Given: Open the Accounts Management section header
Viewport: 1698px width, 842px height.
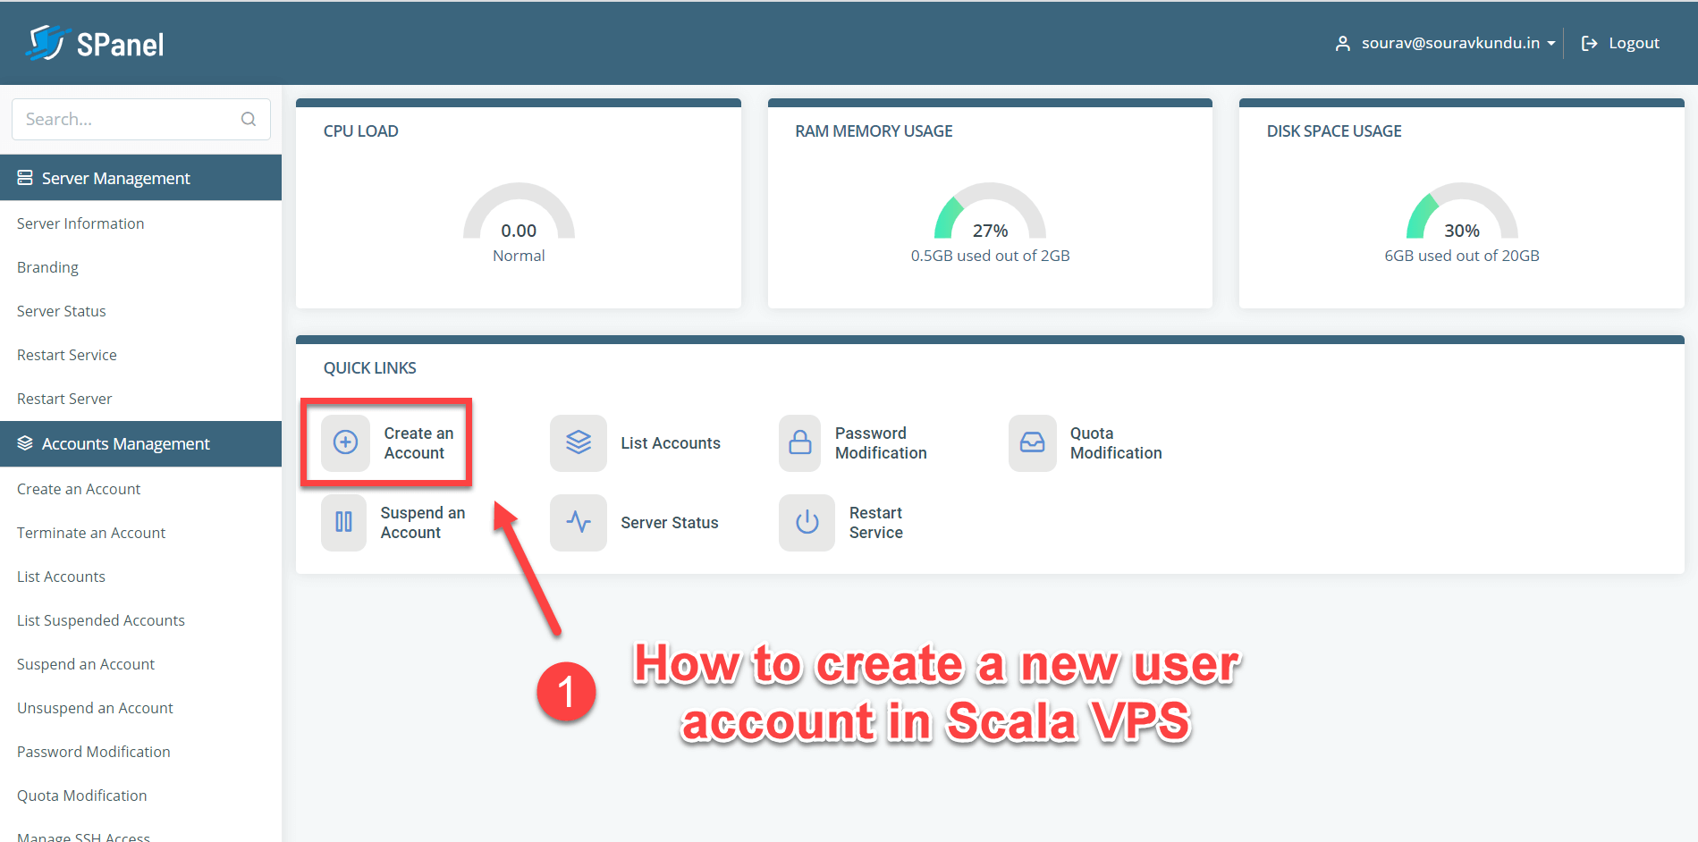Looking at the screenshot, I should (x=141, y=443).
